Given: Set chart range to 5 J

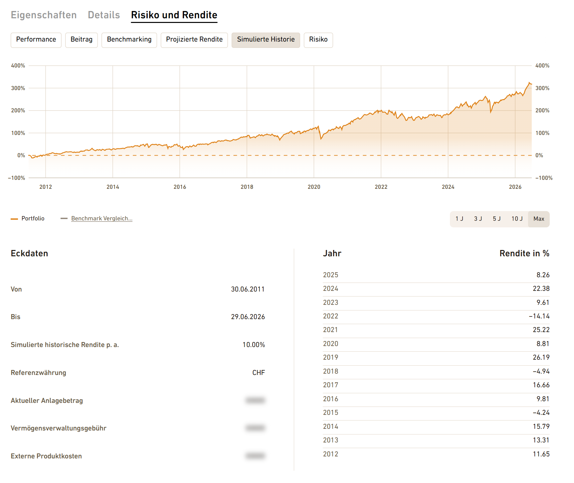Looking at the screenshot, I should tap(496, 219).
